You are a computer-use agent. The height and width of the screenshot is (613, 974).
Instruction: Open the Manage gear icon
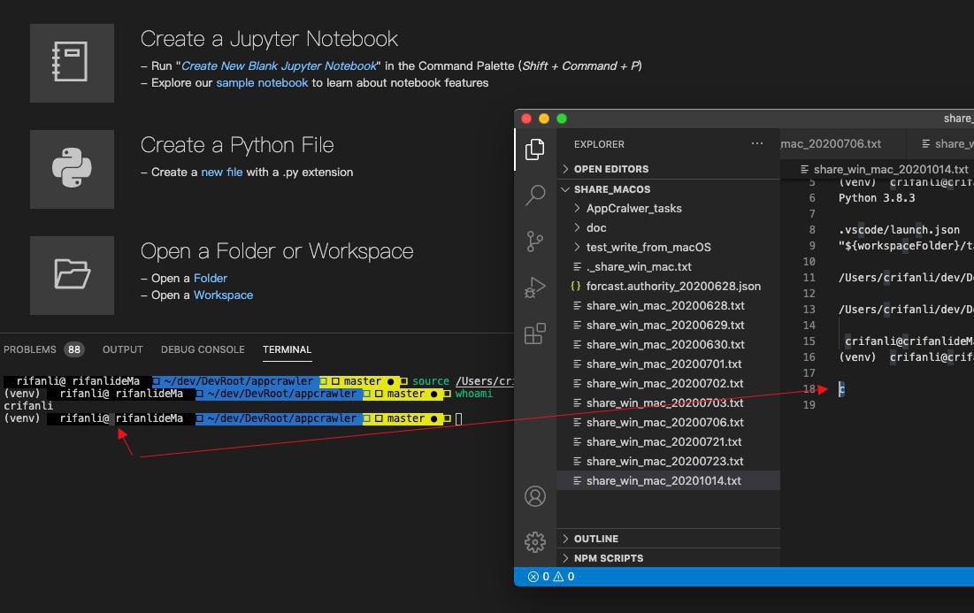535,542
